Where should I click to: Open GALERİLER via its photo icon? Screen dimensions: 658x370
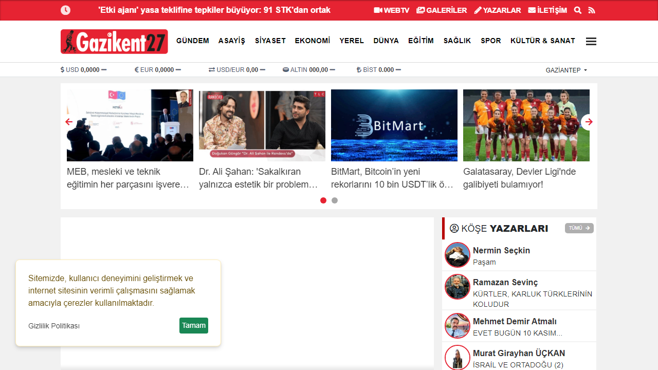pos(420,10)
